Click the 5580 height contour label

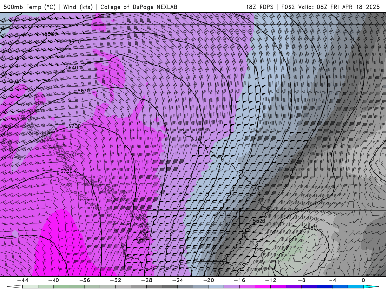tap(51, 34)
